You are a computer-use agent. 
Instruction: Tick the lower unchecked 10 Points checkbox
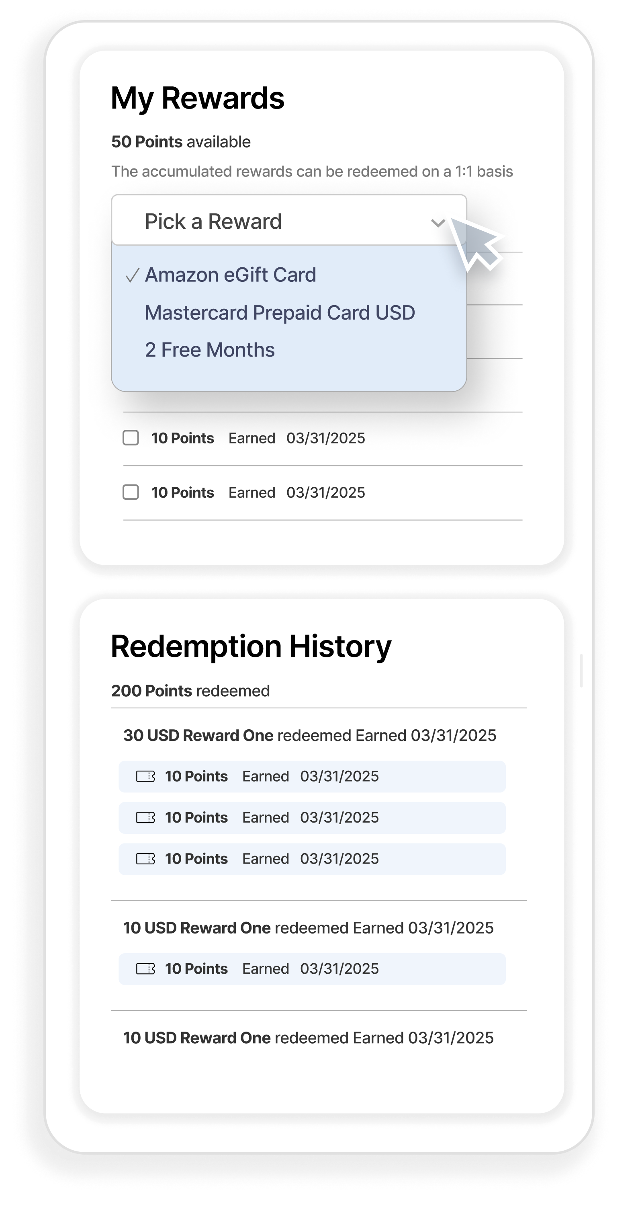tap(131, 492)
